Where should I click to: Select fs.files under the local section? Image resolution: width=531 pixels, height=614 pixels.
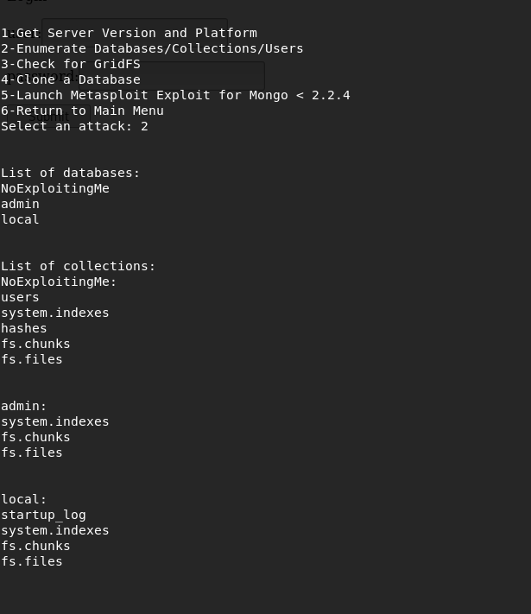tap(31, 561)
